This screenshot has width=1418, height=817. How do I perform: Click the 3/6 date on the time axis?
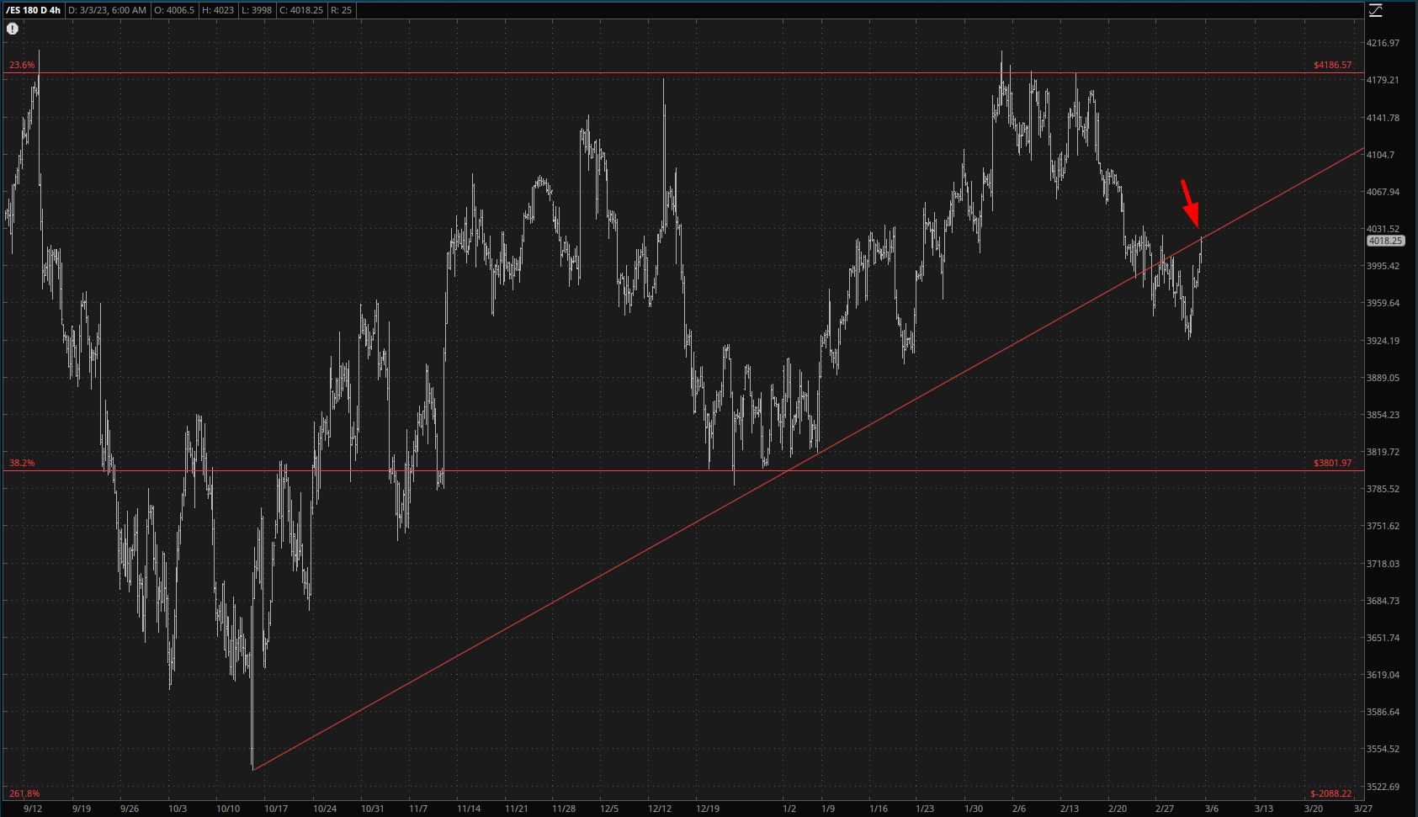pos(1211,809)
